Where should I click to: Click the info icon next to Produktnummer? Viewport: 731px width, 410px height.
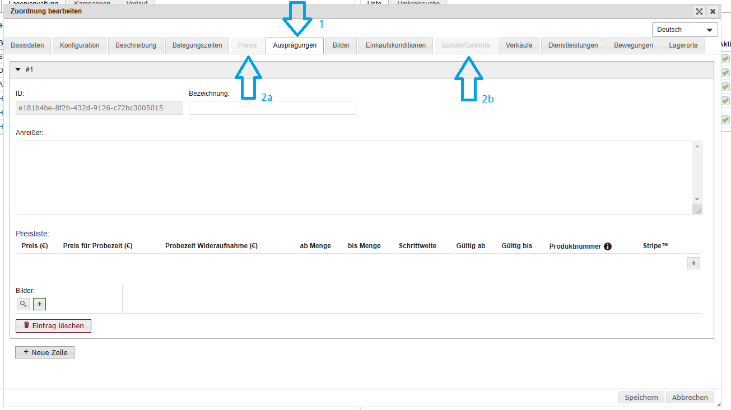coord(608,246)
